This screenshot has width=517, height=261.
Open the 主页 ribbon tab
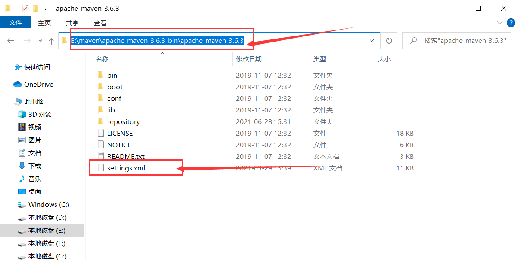click(x=44, y=23)
